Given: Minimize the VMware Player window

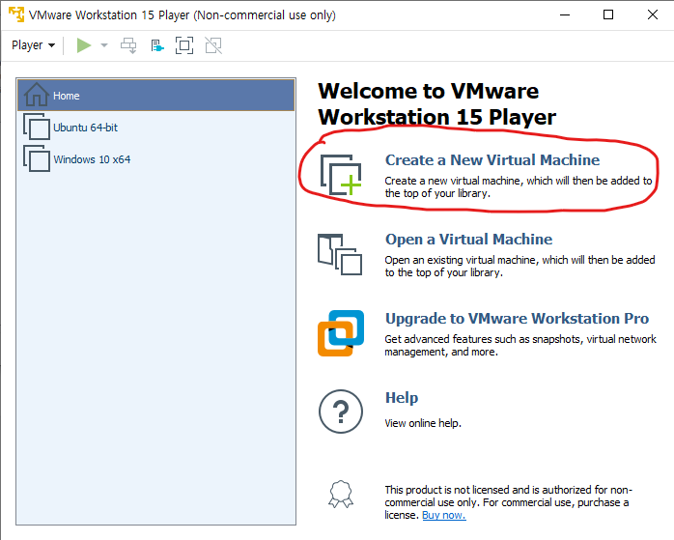Looking at the screenshot, I should pos(565,14).
